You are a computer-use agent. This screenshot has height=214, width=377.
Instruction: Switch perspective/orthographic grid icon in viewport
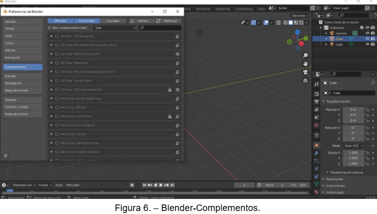(x=305, y=80)
